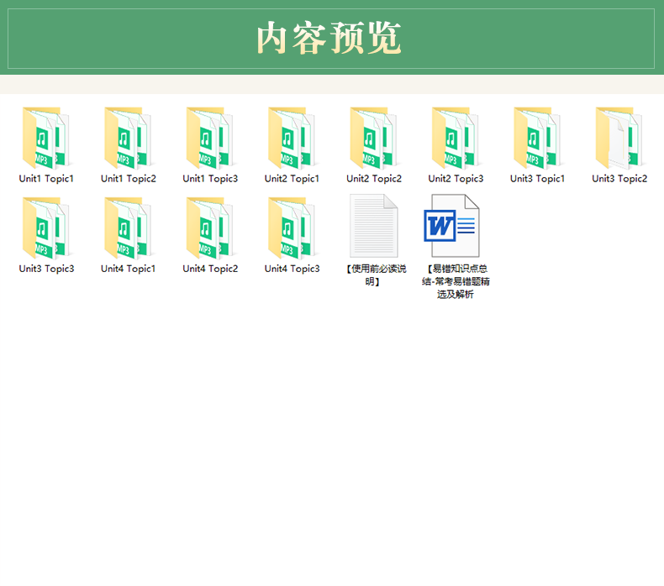Open the Unit4 Topic1 folder icon
The height and width of the screenshot is (586, 664).
pos(128,228)
